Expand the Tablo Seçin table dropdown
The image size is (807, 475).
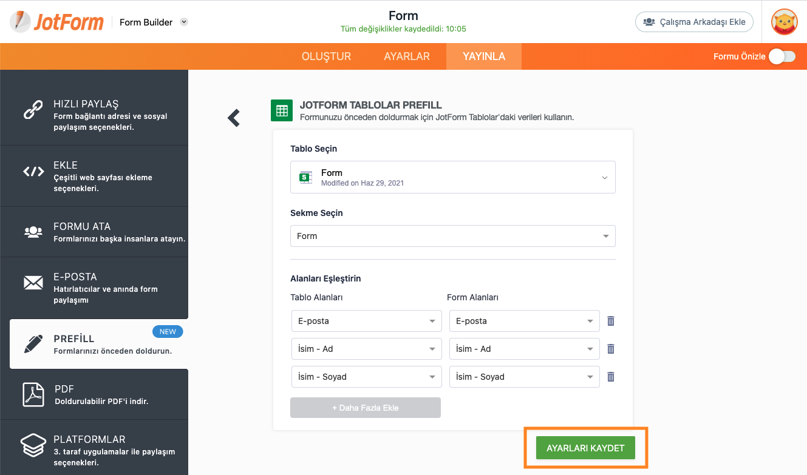452,177
